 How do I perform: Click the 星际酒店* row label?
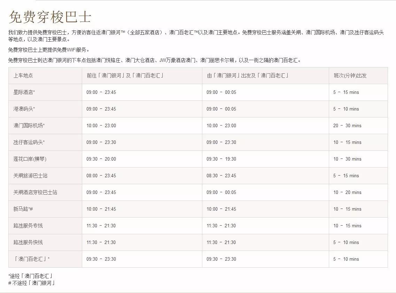(x=24, y=92)
